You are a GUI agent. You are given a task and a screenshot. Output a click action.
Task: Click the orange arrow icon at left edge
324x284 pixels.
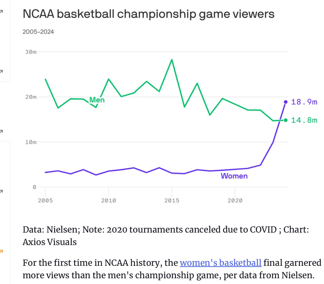[1, 251]
